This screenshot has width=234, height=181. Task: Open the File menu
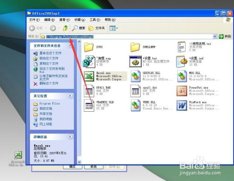pyautogui.click(x=35, y=20)
